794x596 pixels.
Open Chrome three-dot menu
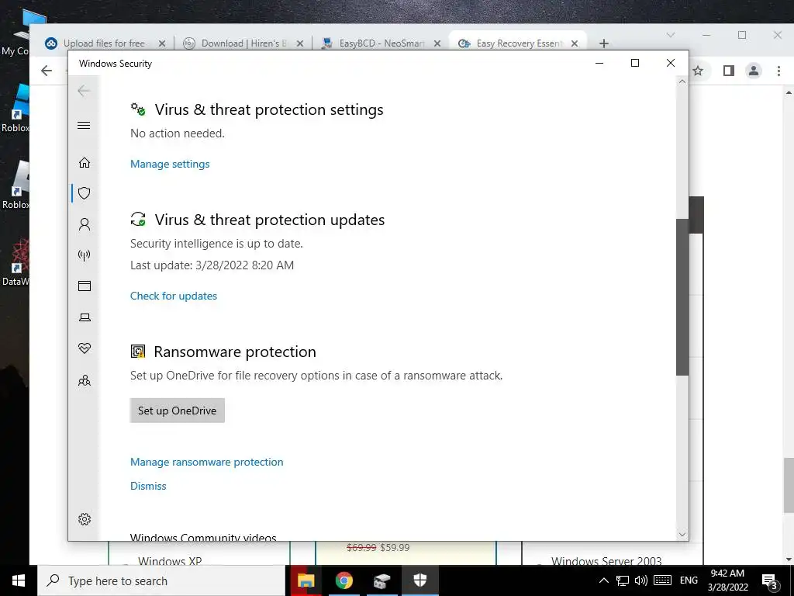point(778,71)
